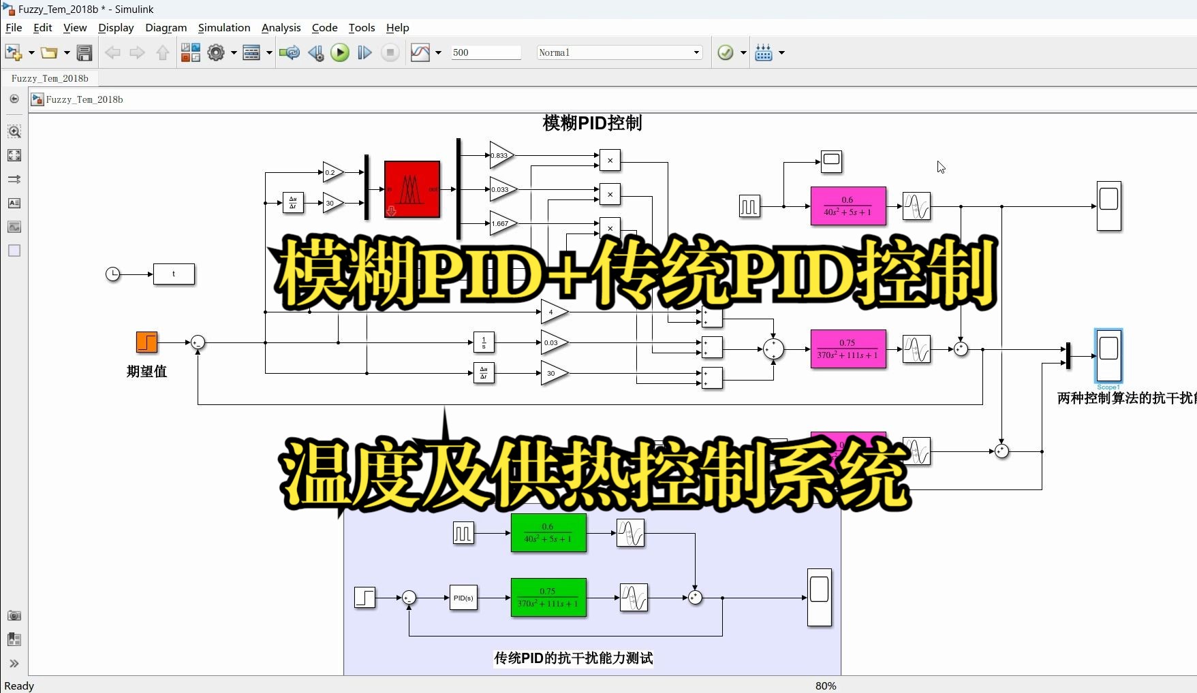Open the Library Browser icon
Viewport: 1197px width, 693px height.
[x=190, y=52]
